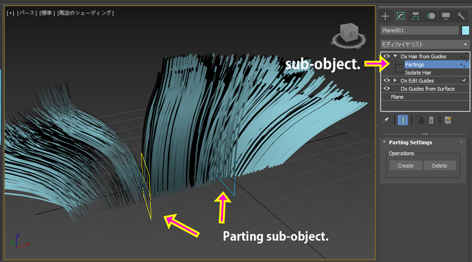
Task: Switch to the Modify panel tab
Action: [400, 16]
